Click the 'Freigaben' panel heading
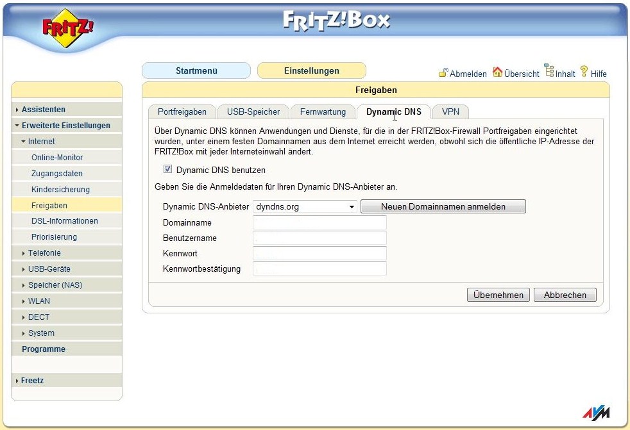This screenshot has height=430, width=630. tap(376, 90)
